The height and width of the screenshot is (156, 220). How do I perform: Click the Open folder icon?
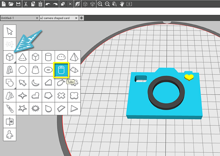pos(11,4)
